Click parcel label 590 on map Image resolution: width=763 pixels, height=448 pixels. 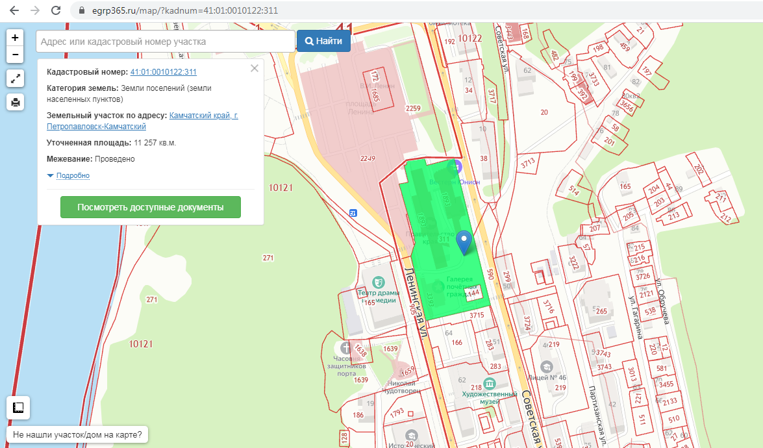pos(490,275)
